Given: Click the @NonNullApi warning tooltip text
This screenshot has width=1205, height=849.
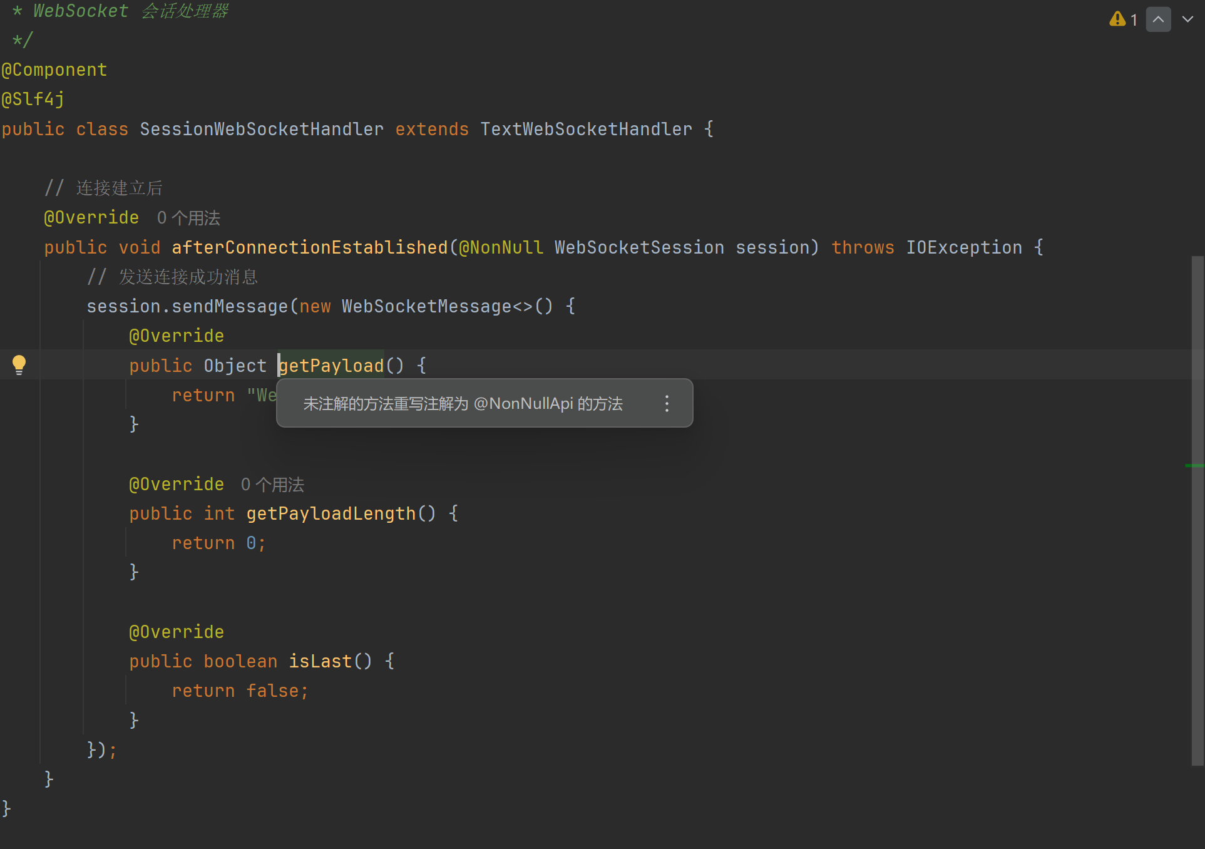Looking at the screenshot, I should coord(463,403).
